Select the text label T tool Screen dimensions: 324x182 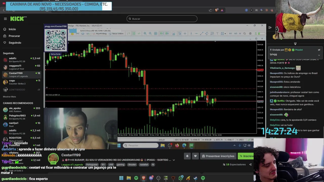coord(217,33)
